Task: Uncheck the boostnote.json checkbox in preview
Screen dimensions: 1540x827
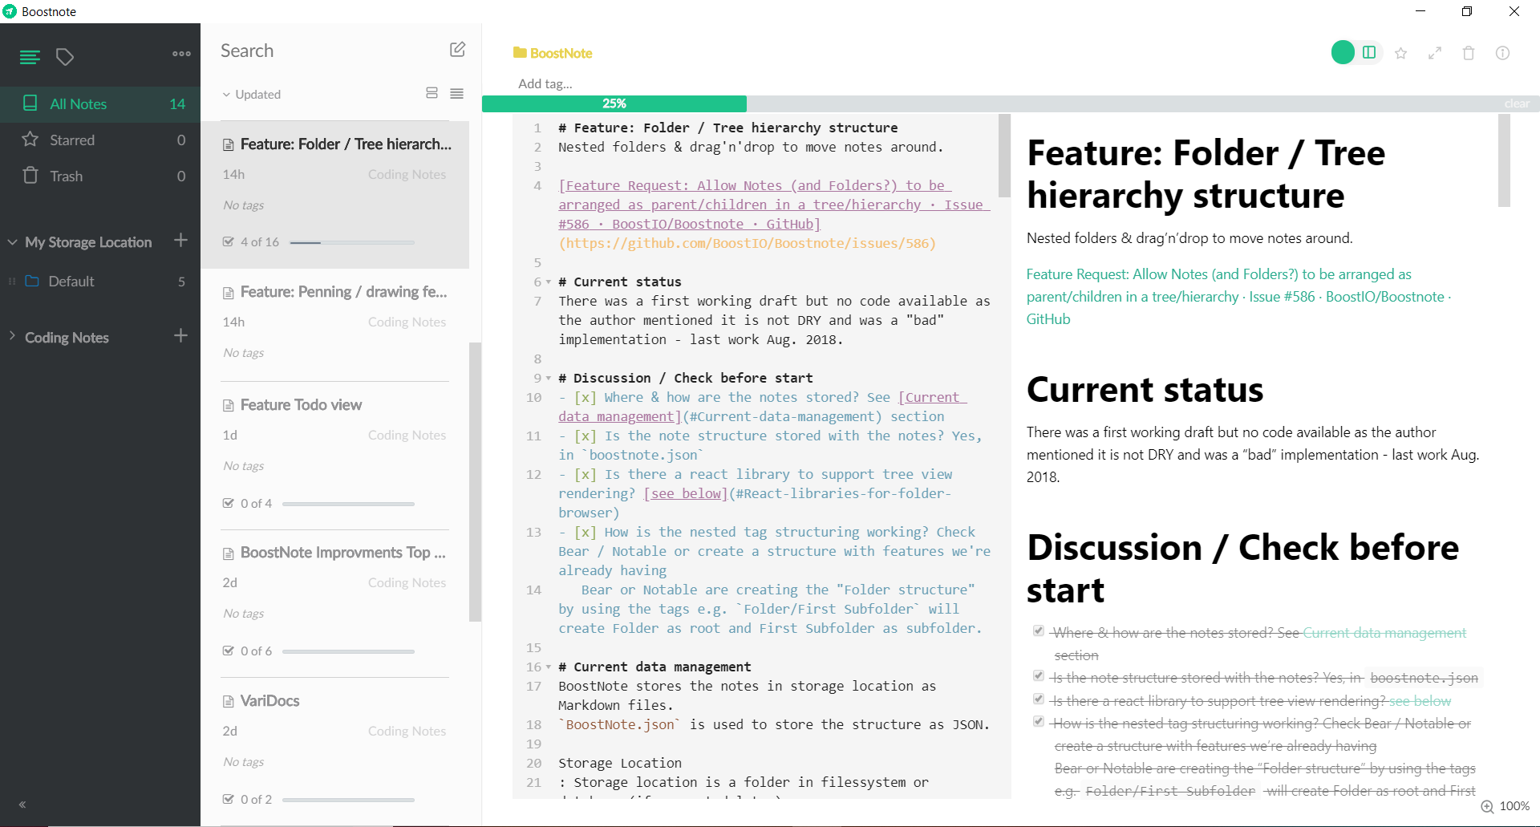Action: (x=1038, y=675)
